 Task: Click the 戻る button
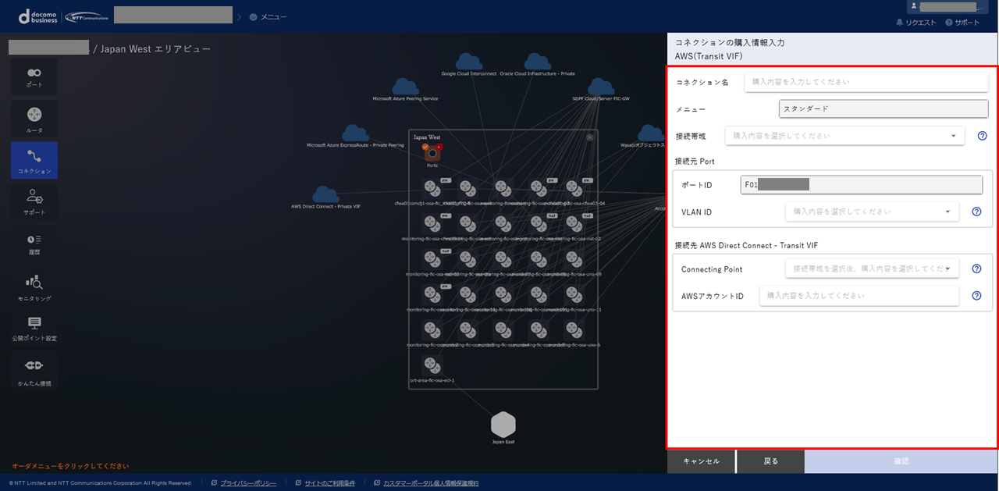pos(770,461)
